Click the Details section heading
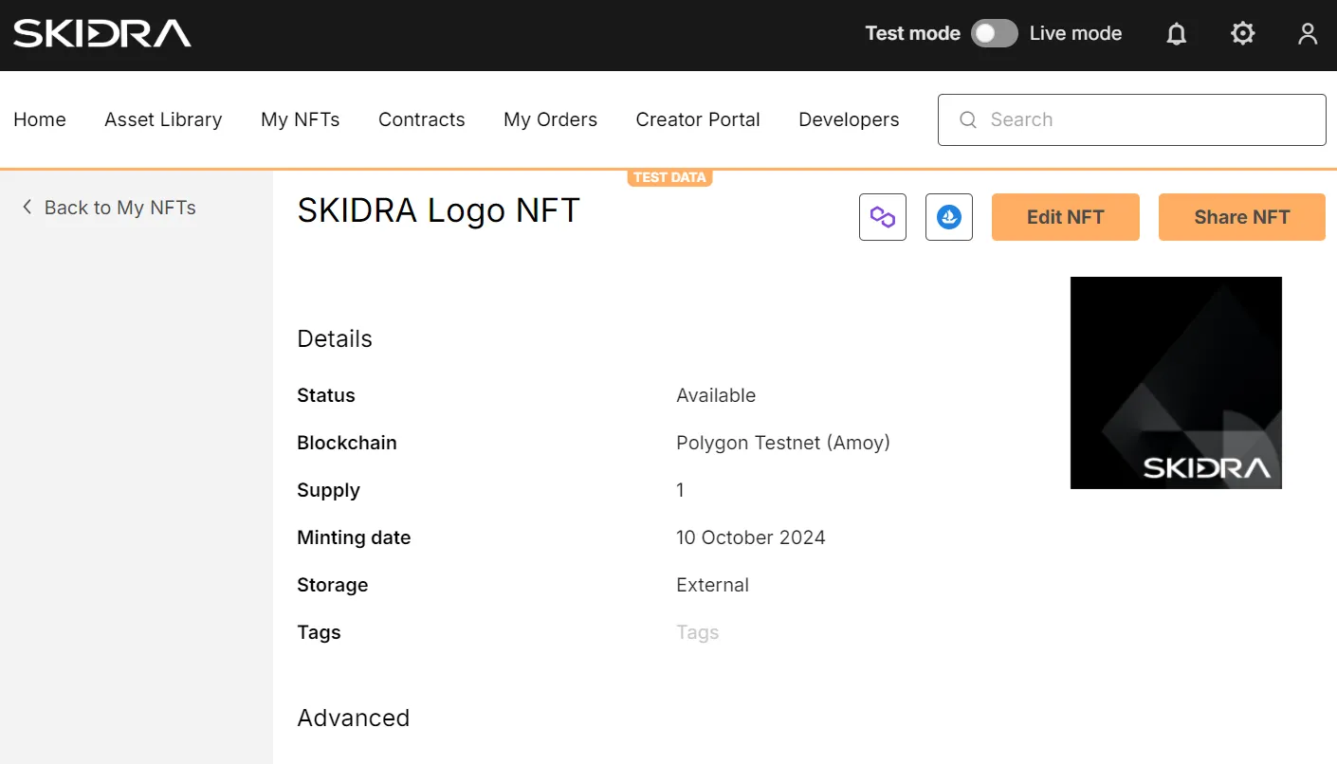The width and height of the screenshot is (1337, 764). [335, 338]
